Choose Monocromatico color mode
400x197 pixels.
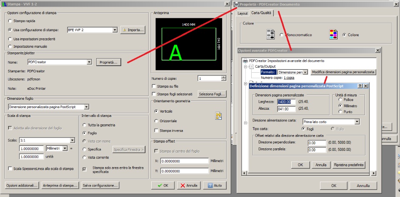pyautogui.click(x=282, y=35)
